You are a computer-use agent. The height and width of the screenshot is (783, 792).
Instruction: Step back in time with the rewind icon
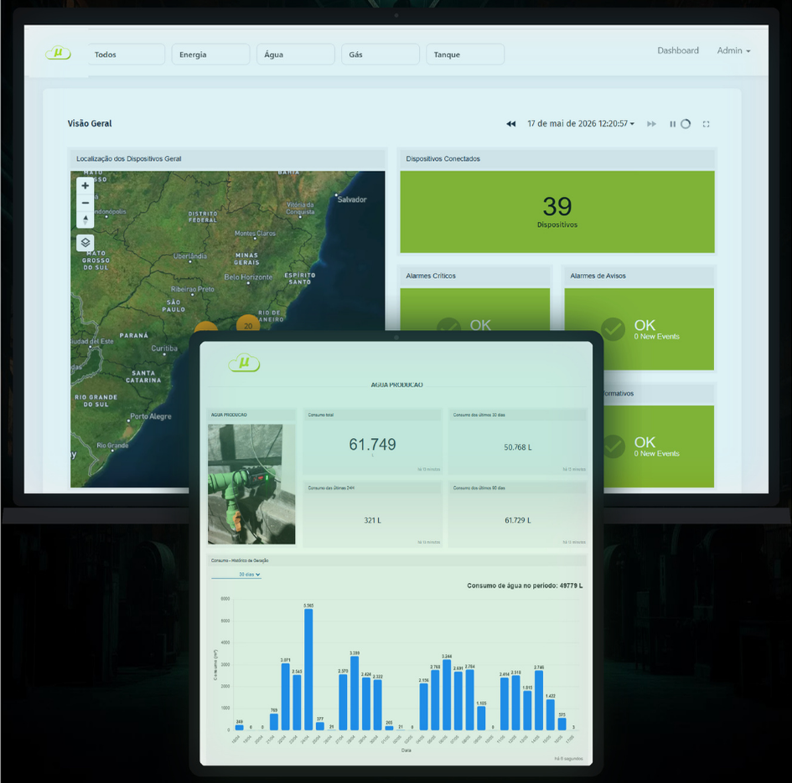tap(511, 124)
